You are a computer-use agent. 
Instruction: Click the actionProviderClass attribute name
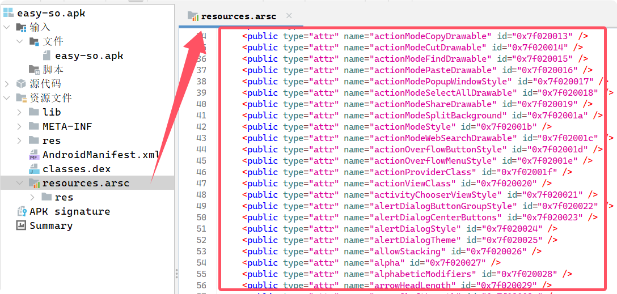[422, 172]
